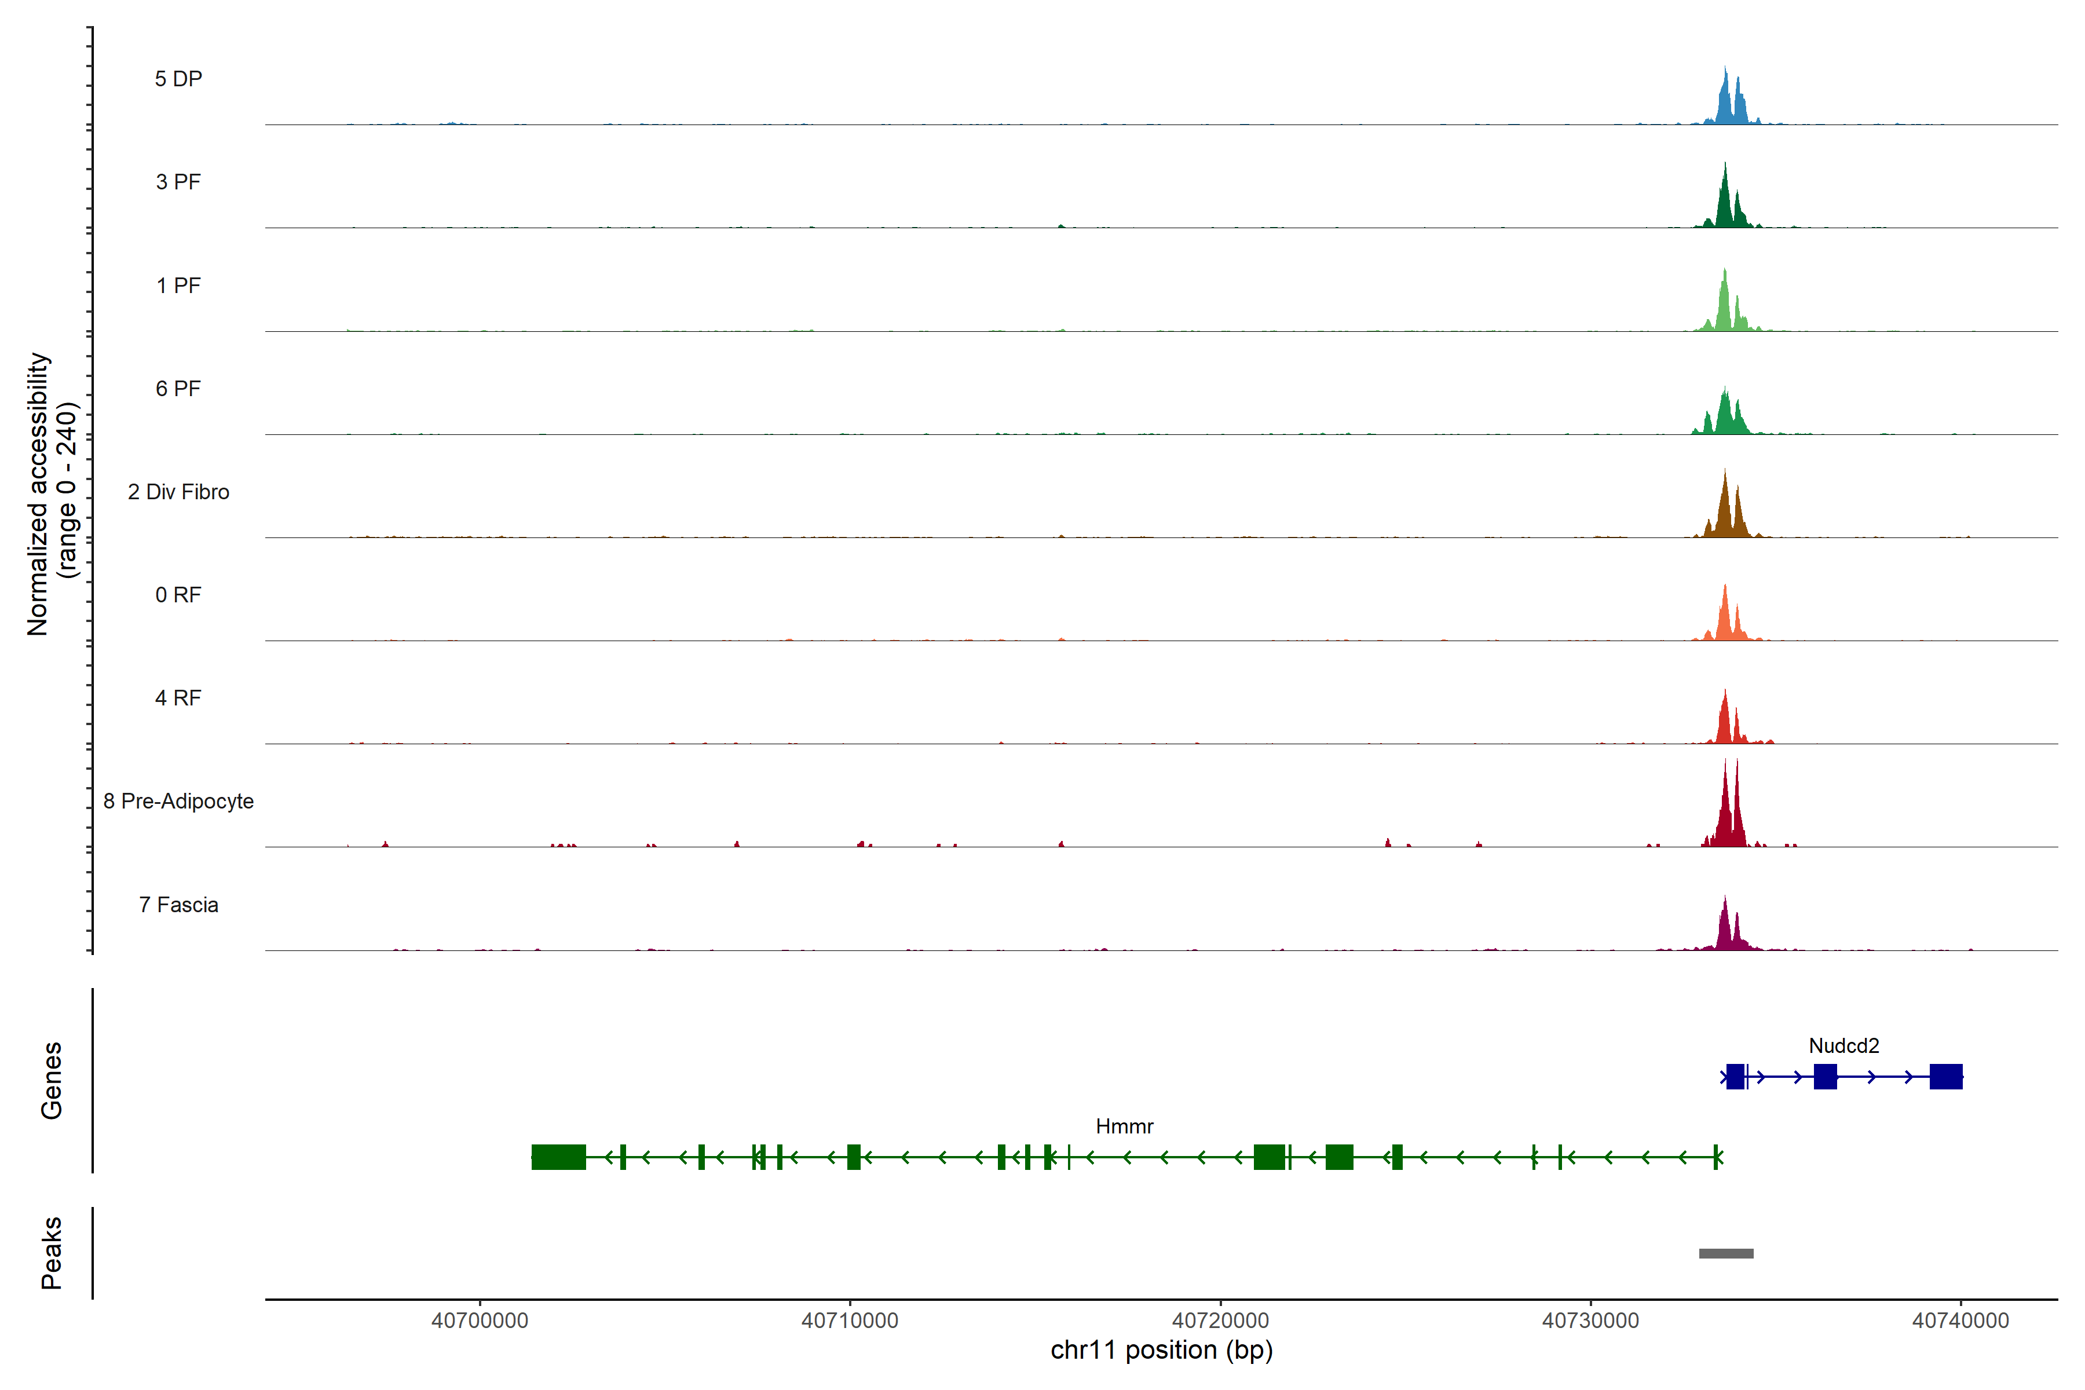Viewport: 2085px width, 1390px height.
Task: Click the 8 Pre-Adipocyte track label
Action: click(178, 800)
